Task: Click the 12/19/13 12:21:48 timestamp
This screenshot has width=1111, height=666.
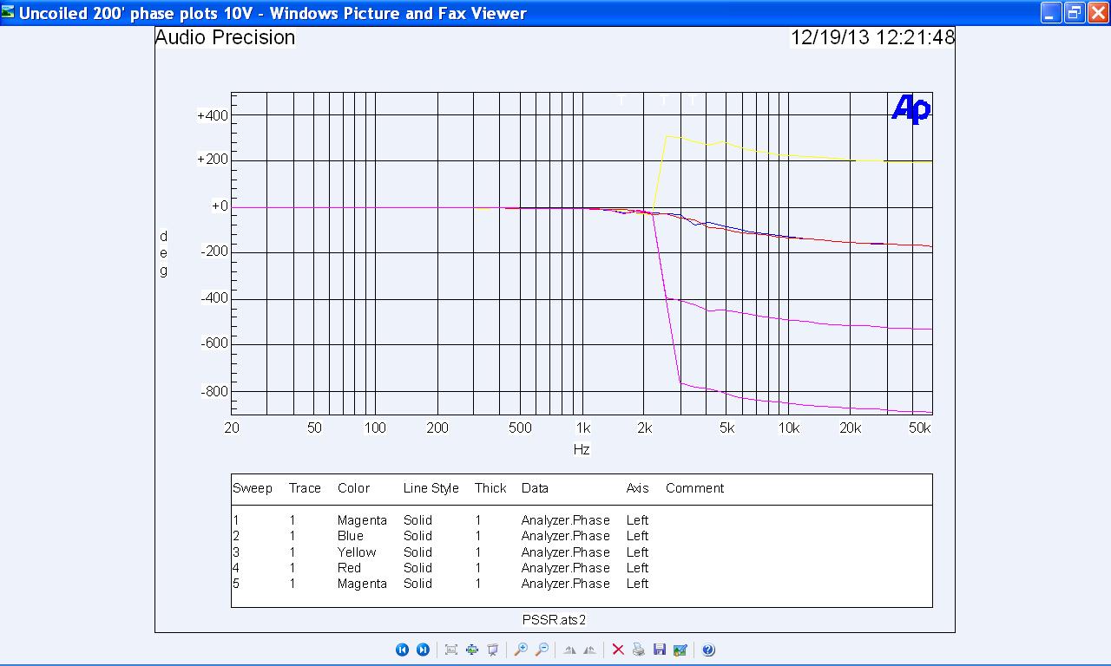Action: (872, 37)
